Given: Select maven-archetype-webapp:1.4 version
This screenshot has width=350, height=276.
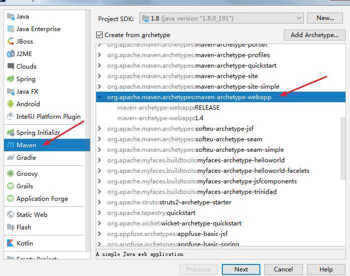Looking at the screenshot, I should (x=160, y=118).
